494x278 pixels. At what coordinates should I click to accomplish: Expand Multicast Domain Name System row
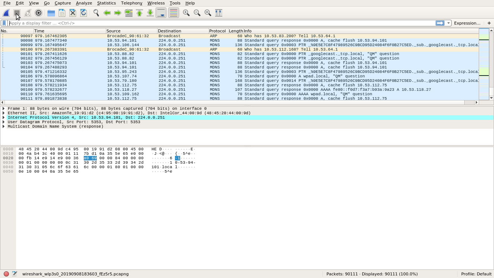tap(4, 127)
